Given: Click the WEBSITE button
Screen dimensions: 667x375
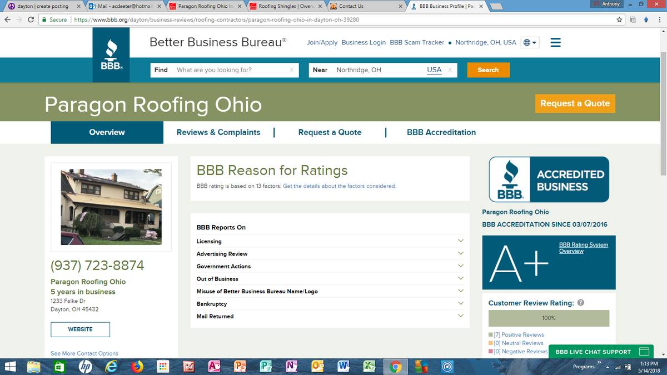Looking at the screenshot, I should [81, 329].
